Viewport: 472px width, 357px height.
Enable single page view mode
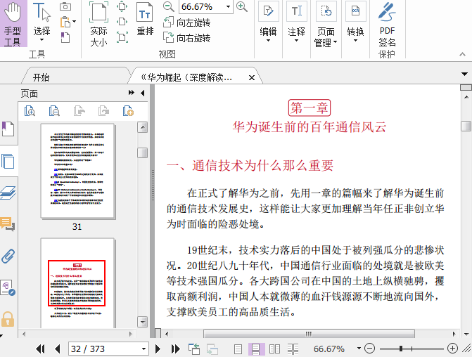coord(238,349)
